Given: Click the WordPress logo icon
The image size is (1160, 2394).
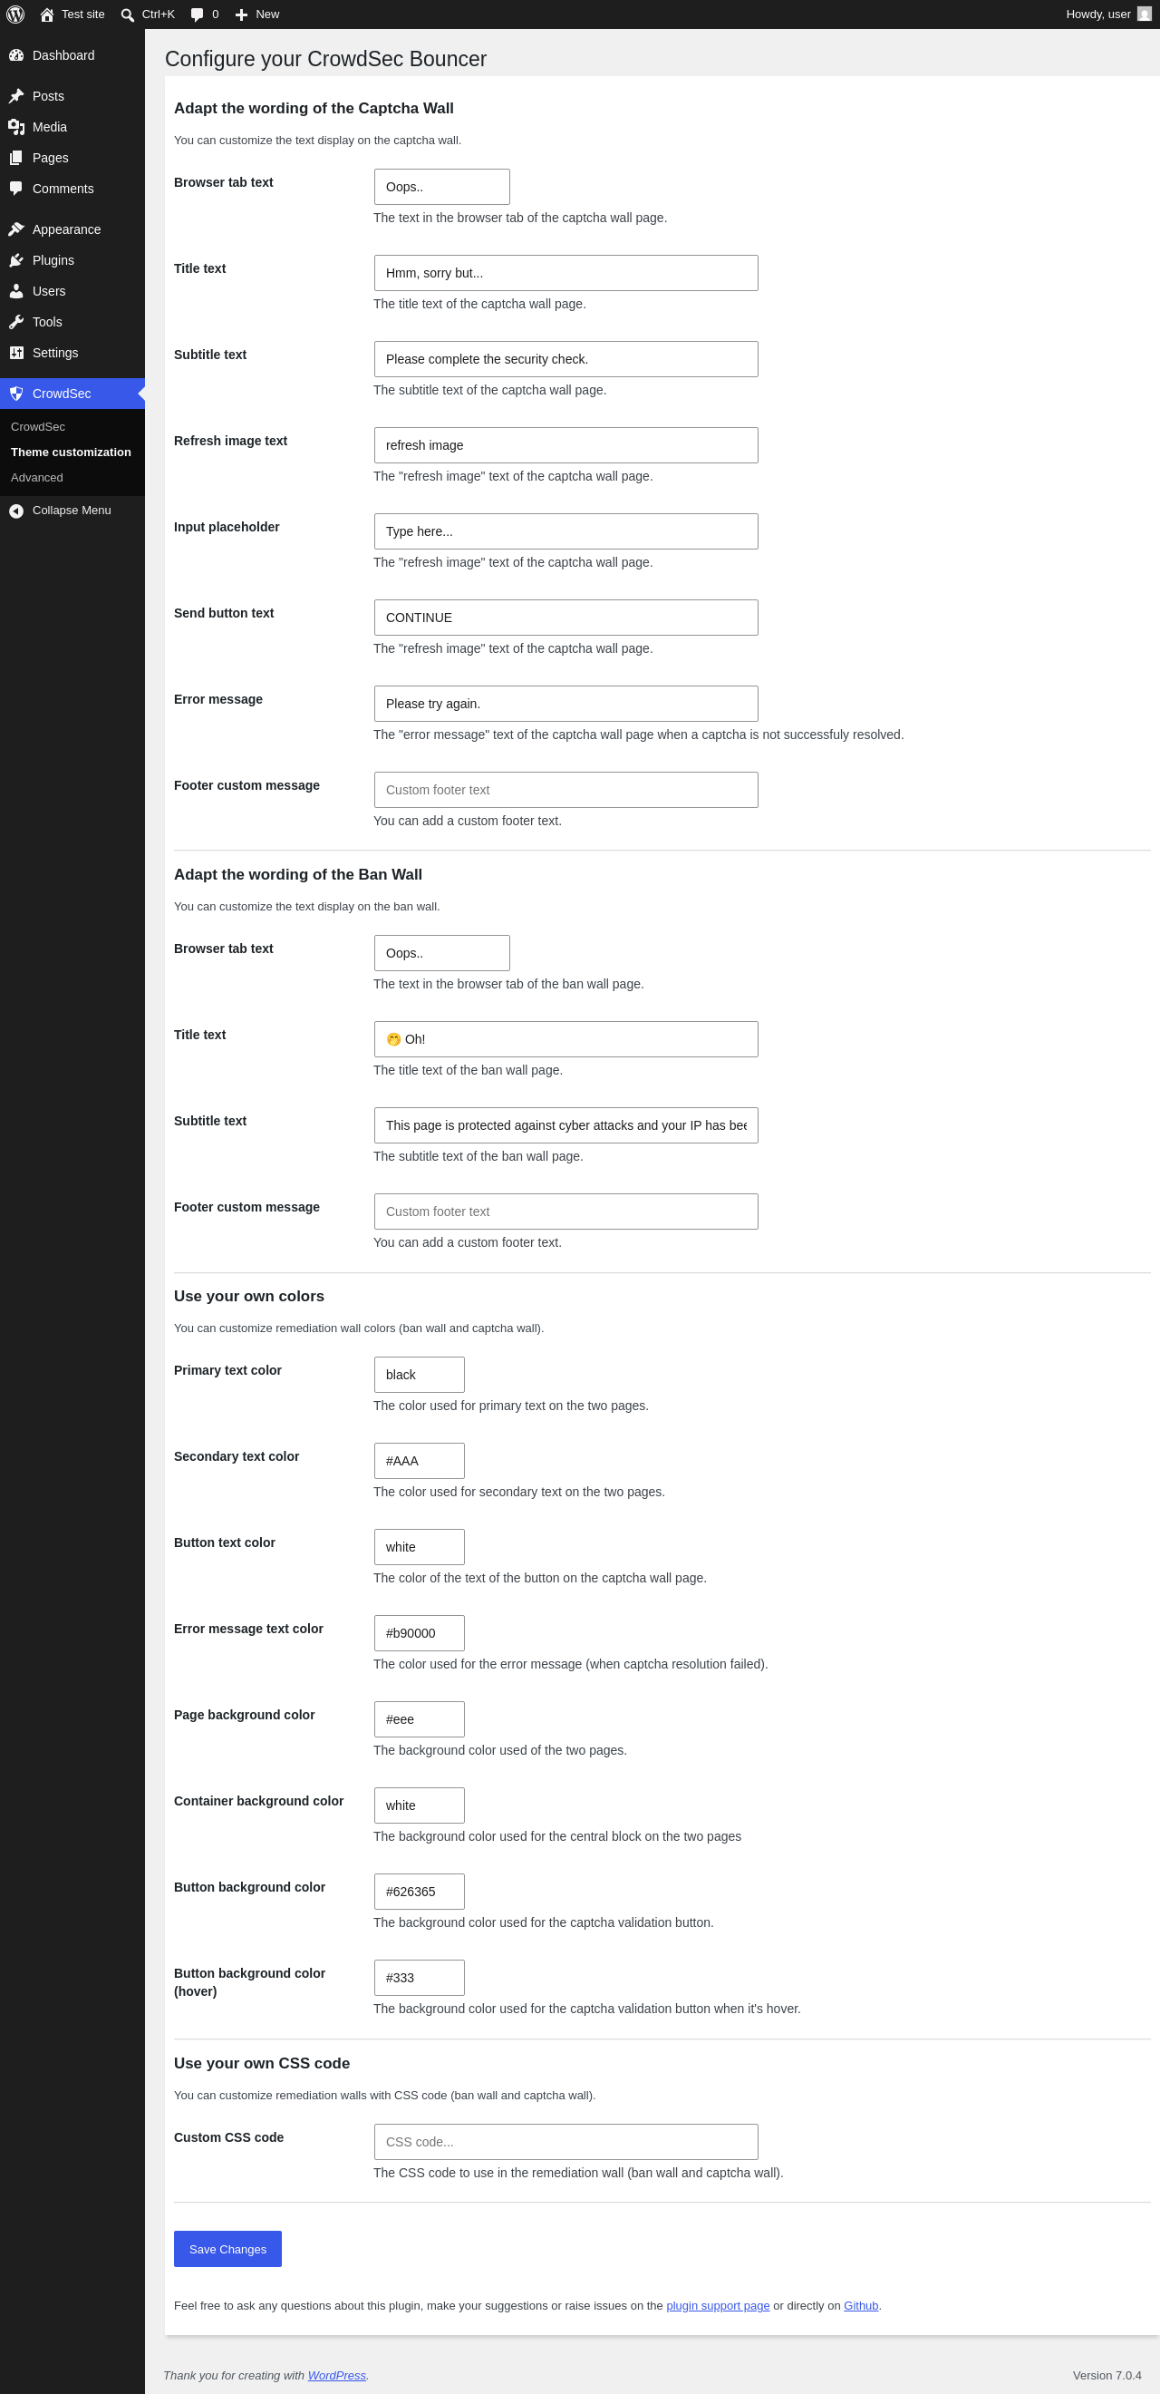Looking at the screenshot, I should 14,14.
